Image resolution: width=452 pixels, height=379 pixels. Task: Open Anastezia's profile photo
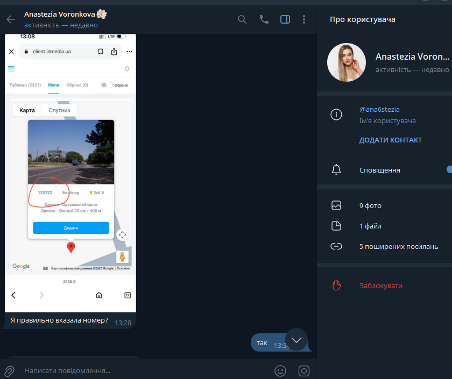(346, 62)
